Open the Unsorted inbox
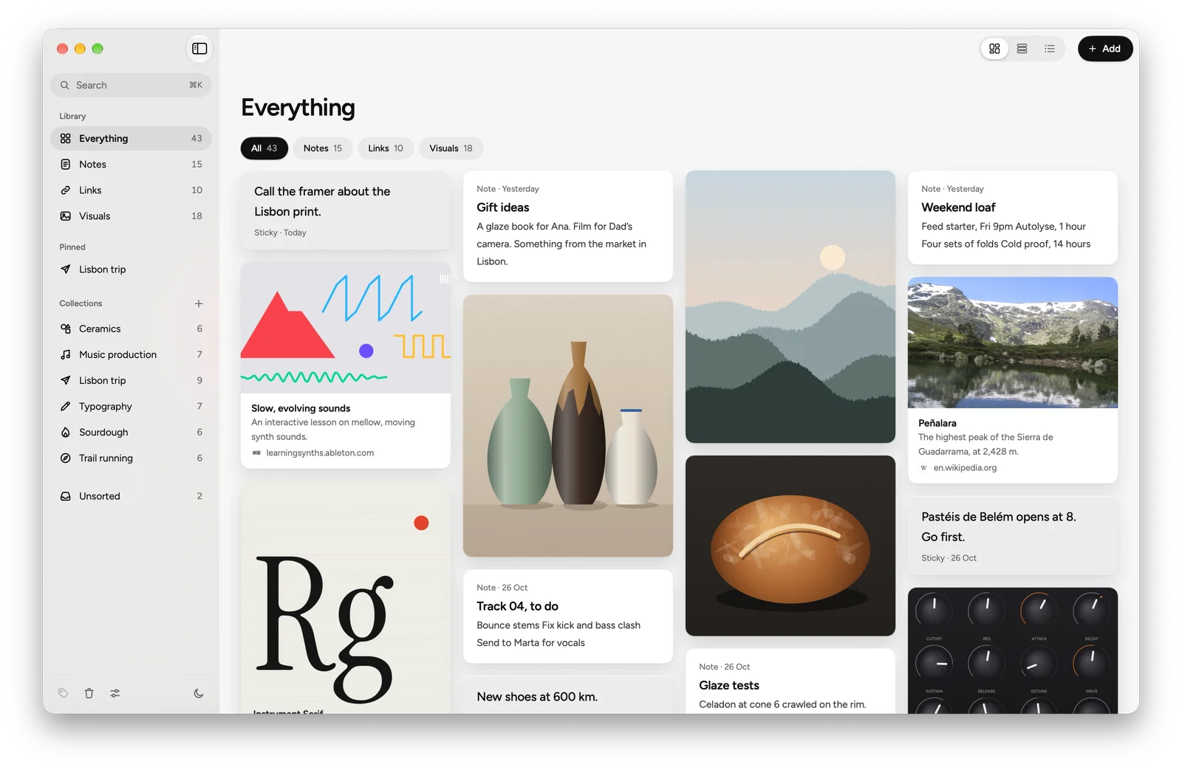 [131, 496]
